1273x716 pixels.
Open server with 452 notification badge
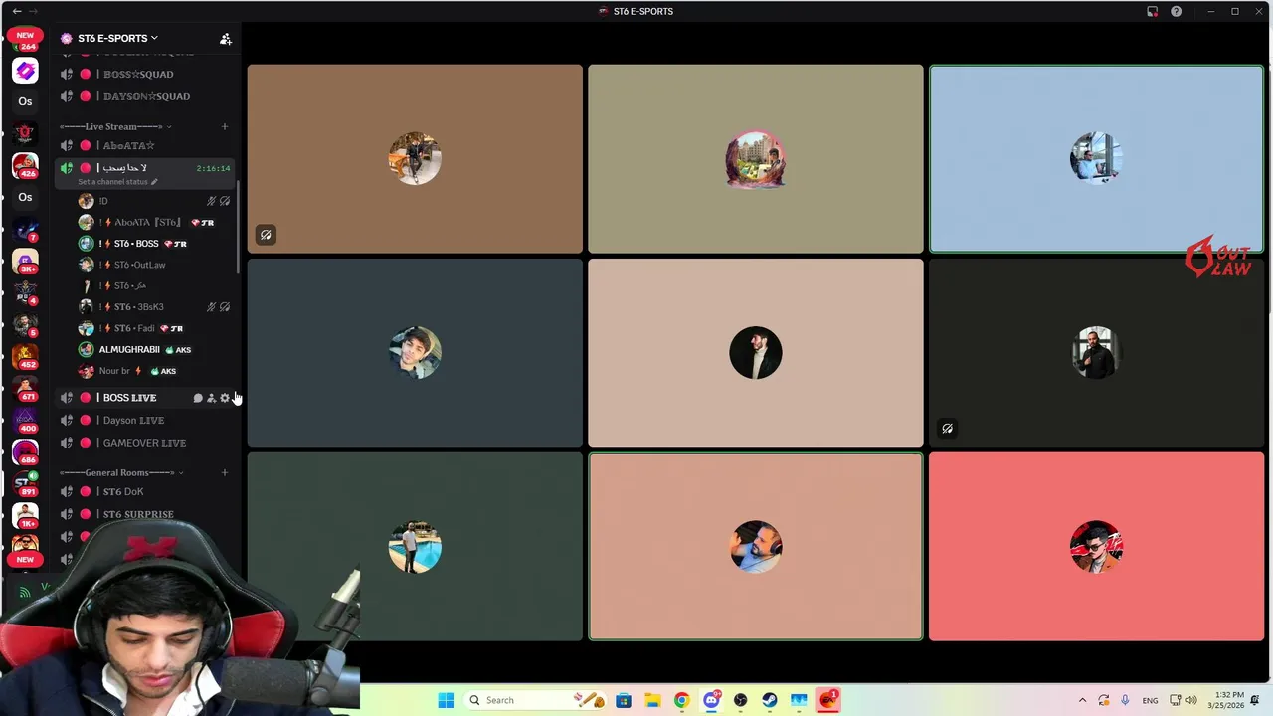point(25,357)
